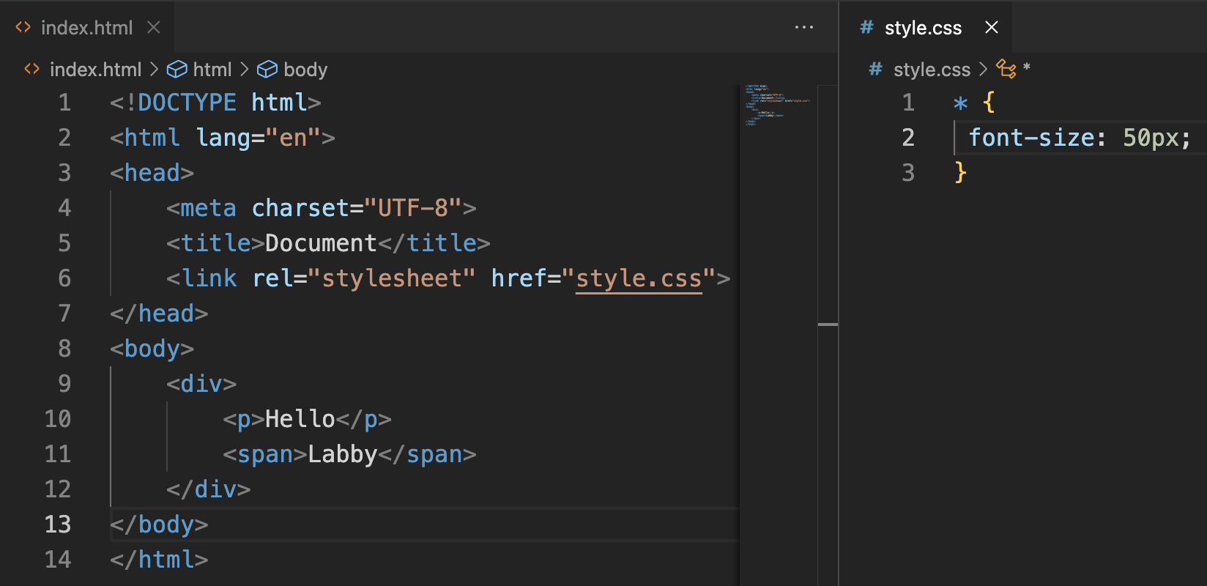The width and height of the screenshot is (1207, 586).
Task: Click the scrollbar marker in index.html editor
Action: pyautogui.click(x=828, y=324)
